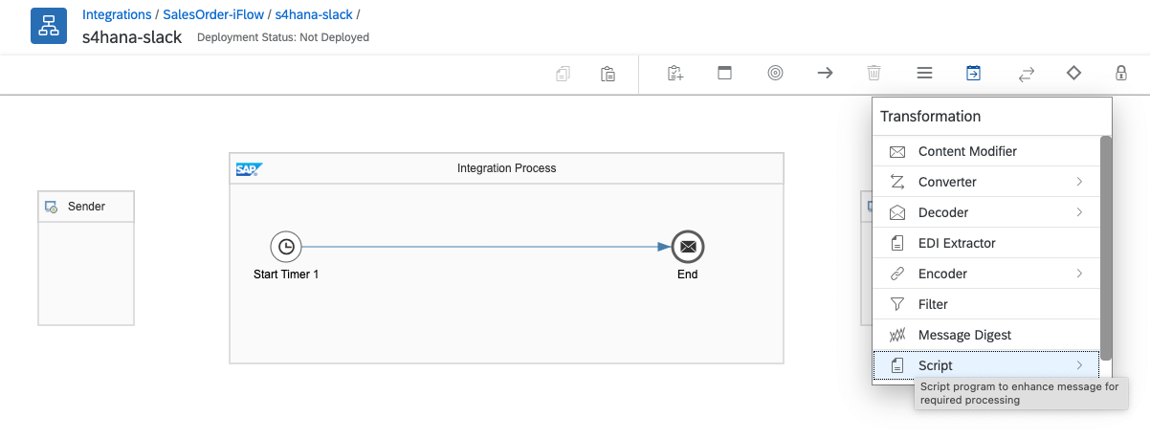
Task: Open the Participant palette icon
Action: (675, 73)
